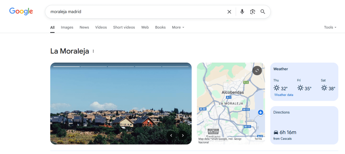
Task: Open the Tools dropdown
Action: coord(330,27)
